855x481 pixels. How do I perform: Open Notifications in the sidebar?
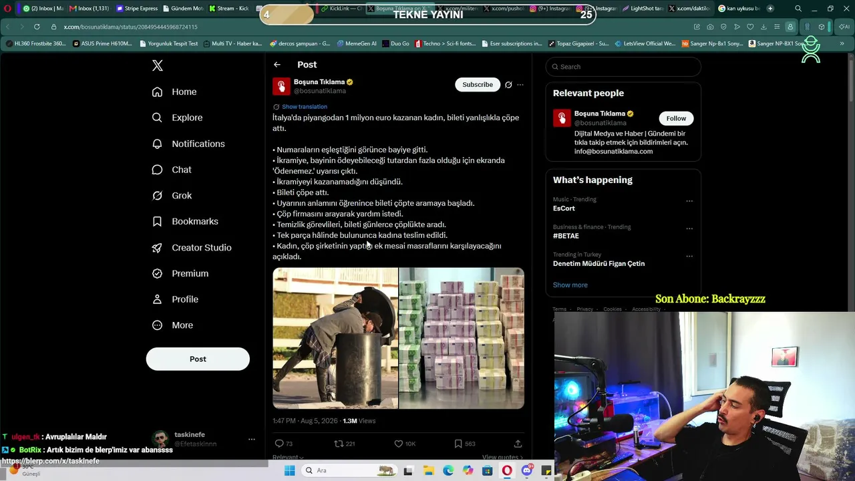click(188, 144)
